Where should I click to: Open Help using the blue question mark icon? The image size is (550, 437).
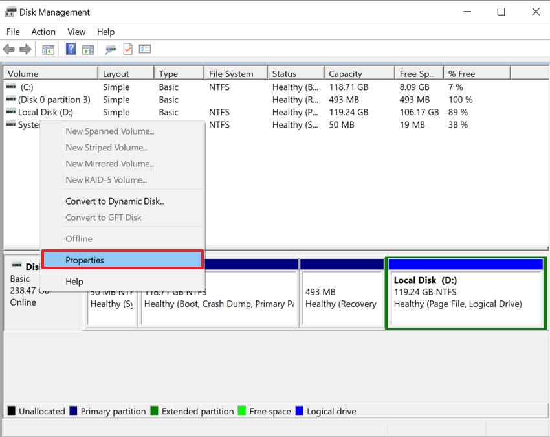(x=69, y=49)
